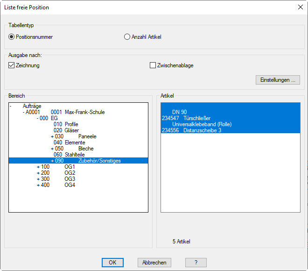Expand the 100 OG1 tree node
The width and height of the screenshot is (308, 271).
click(x=38, y=167)
